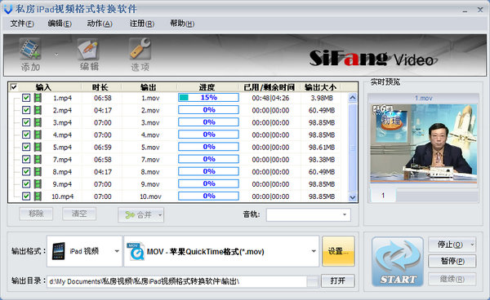Expand the small arrow beside Add icon

click(56, 55)
